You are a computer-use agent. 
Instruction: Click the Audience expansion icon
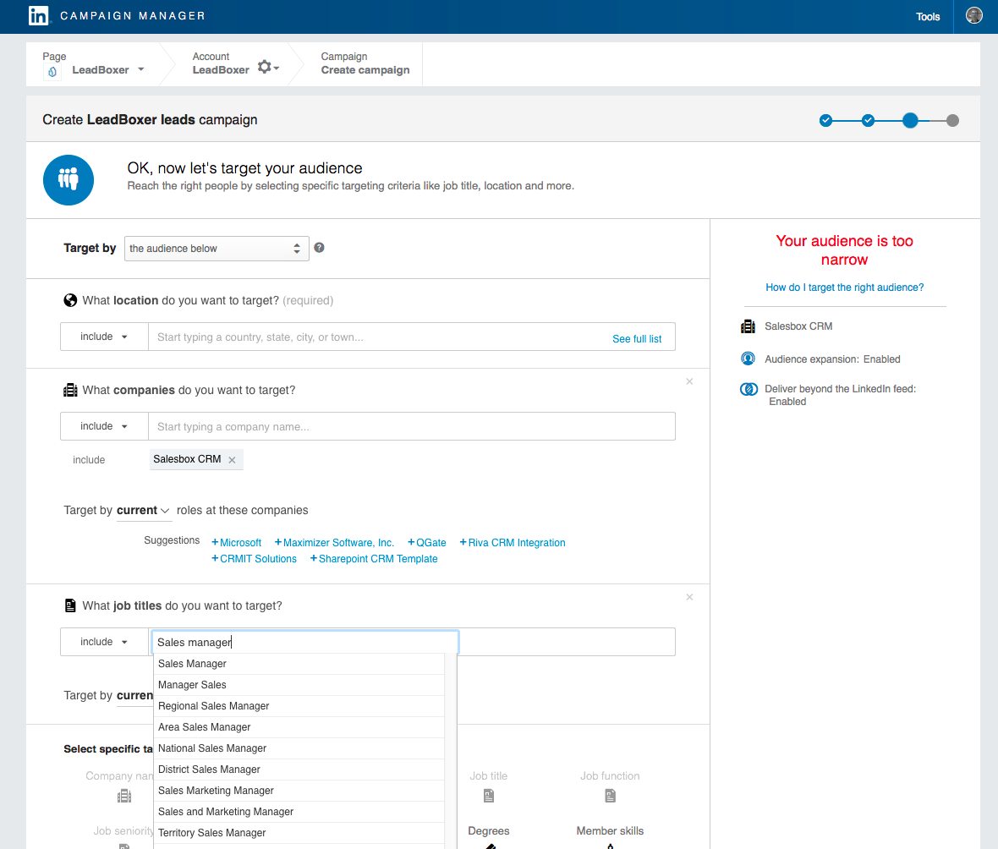(x=748, y=359)
